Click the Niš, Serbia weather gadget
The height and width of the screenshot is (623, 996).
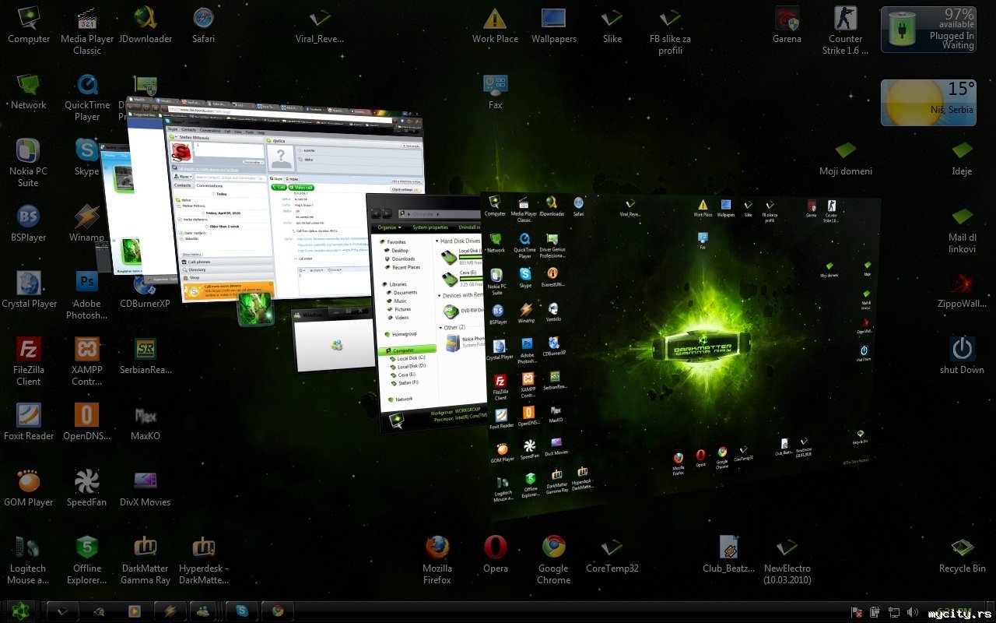928,102
